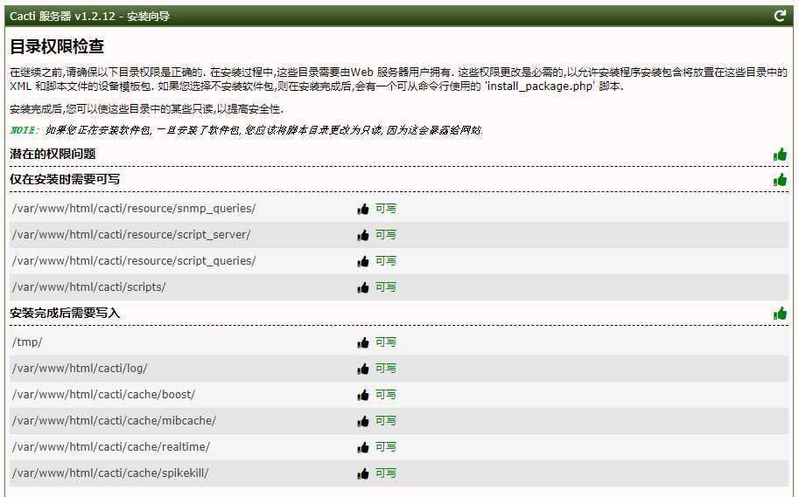Click the 'install_package.php' text in description
This screenshot has width=799, height=497.
(539, 86)
